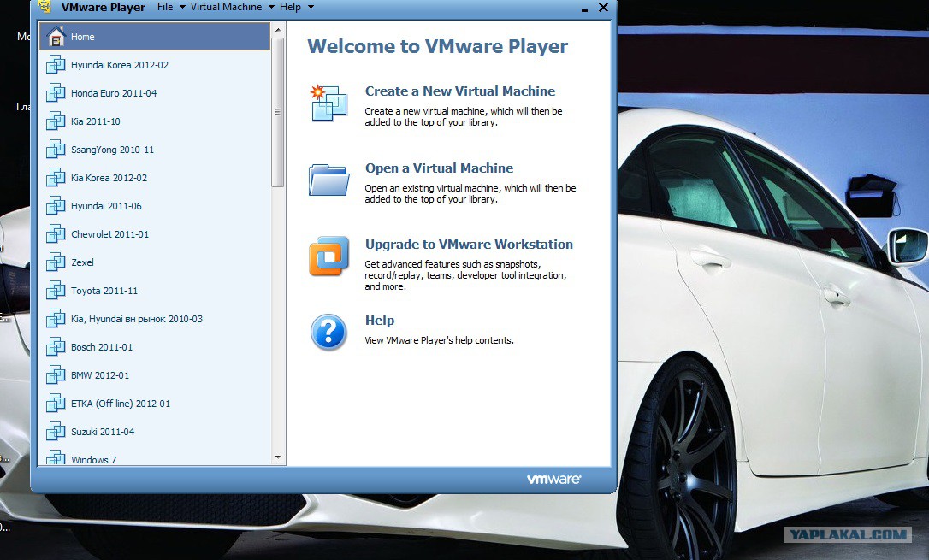Click VM icon beside Kia, Hyundai вн рынок

click(x=56, y=319)
